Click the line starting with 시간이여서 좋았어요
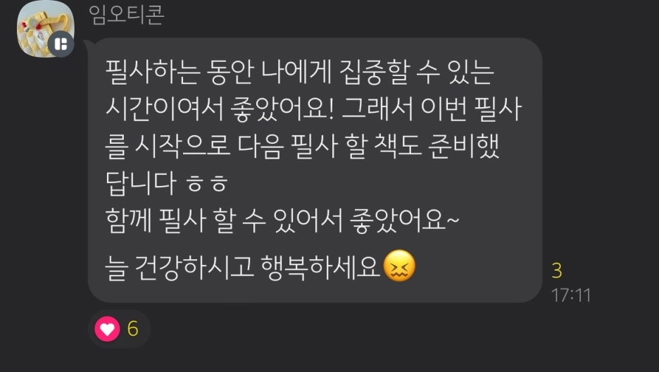 [x=313, y=109]
